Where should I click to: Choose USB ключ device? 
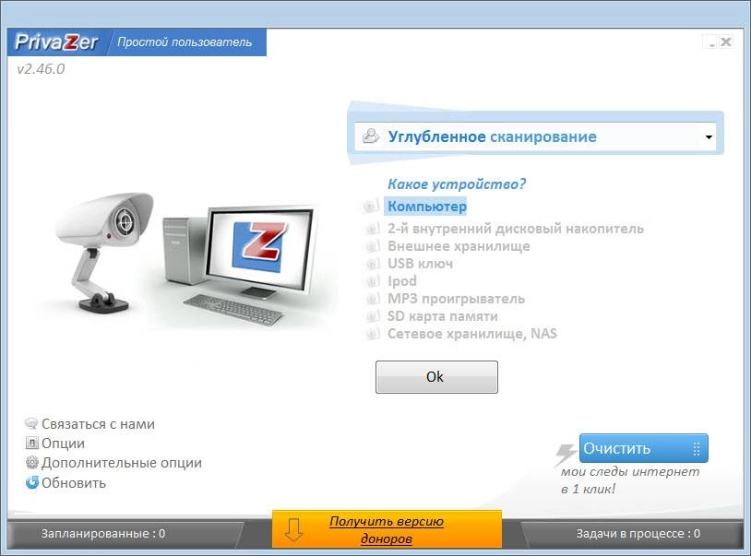click(420, 264)
